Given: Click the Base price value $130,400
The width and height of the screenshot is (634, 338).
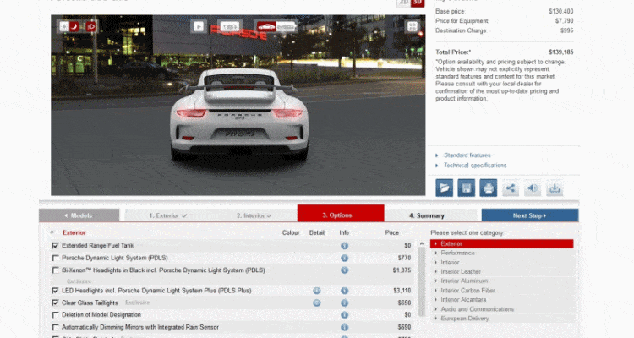Looking at the screenshot, I should coord(560,11).
